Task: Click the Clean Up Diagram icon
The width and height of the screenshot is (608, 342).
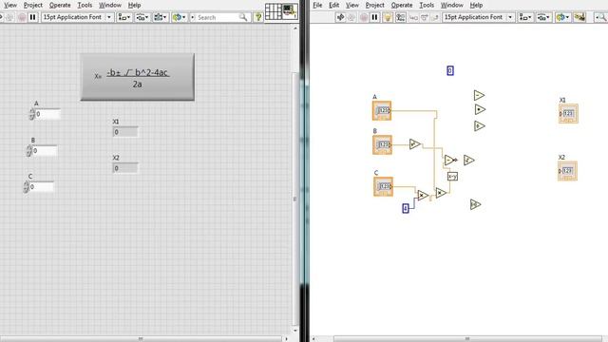Action: click(x=579, y=17)
